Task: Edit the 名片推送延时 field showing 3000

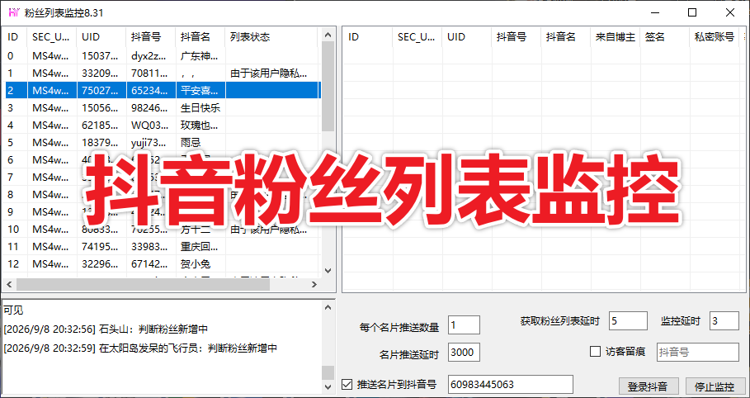Action: point(464,353)
